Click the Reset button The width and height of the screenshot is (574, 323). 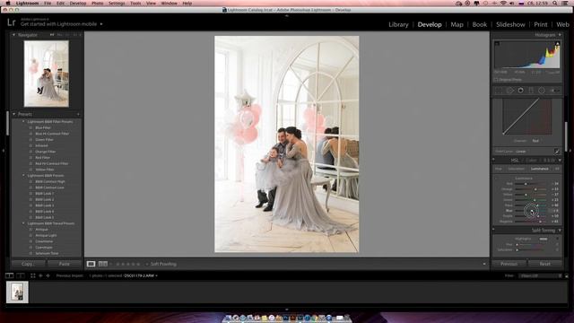pyautogui.click(x=544, y=264)
